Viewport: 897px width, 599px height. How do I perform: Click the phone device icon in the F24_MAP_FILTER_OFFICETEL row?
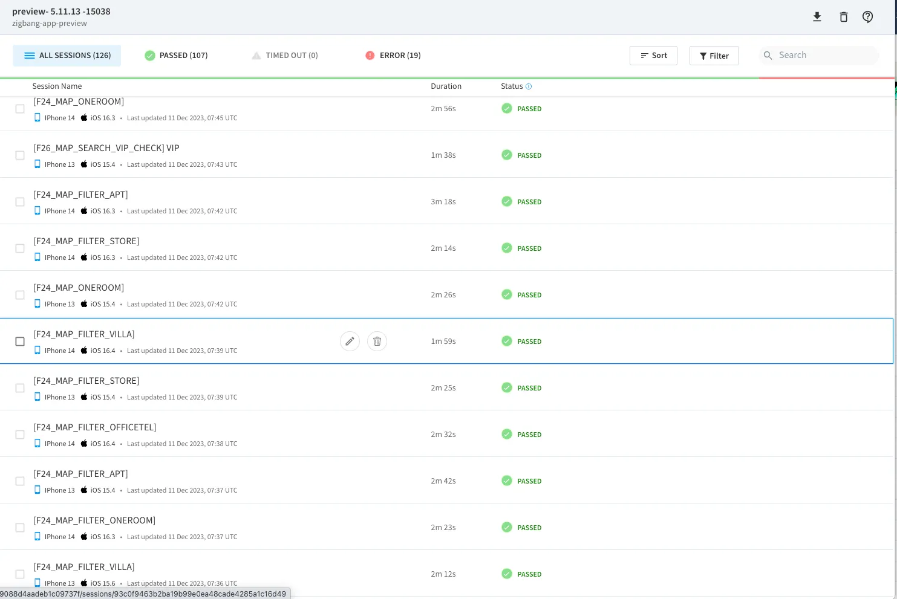tap(38, 444)
